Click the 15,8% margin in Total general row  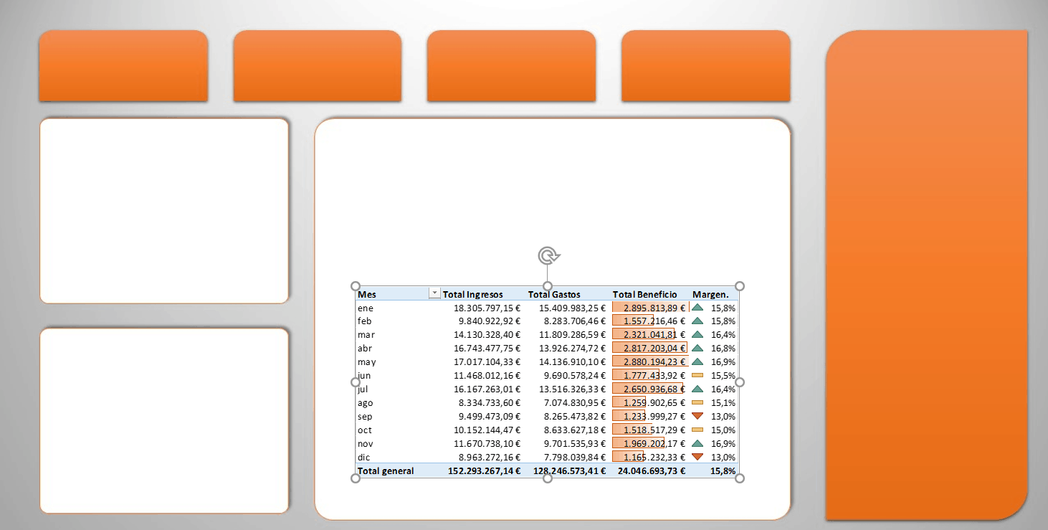point(723,471)
